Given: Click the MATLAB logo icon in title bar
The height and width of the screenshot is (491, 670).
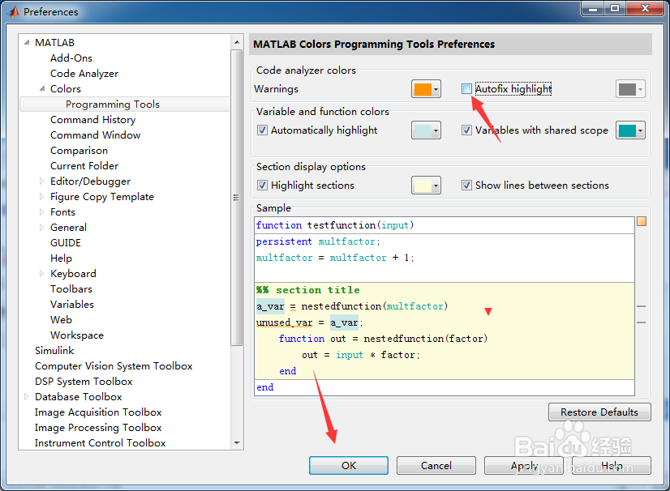Looking at the screenshot, I should 15,11.
